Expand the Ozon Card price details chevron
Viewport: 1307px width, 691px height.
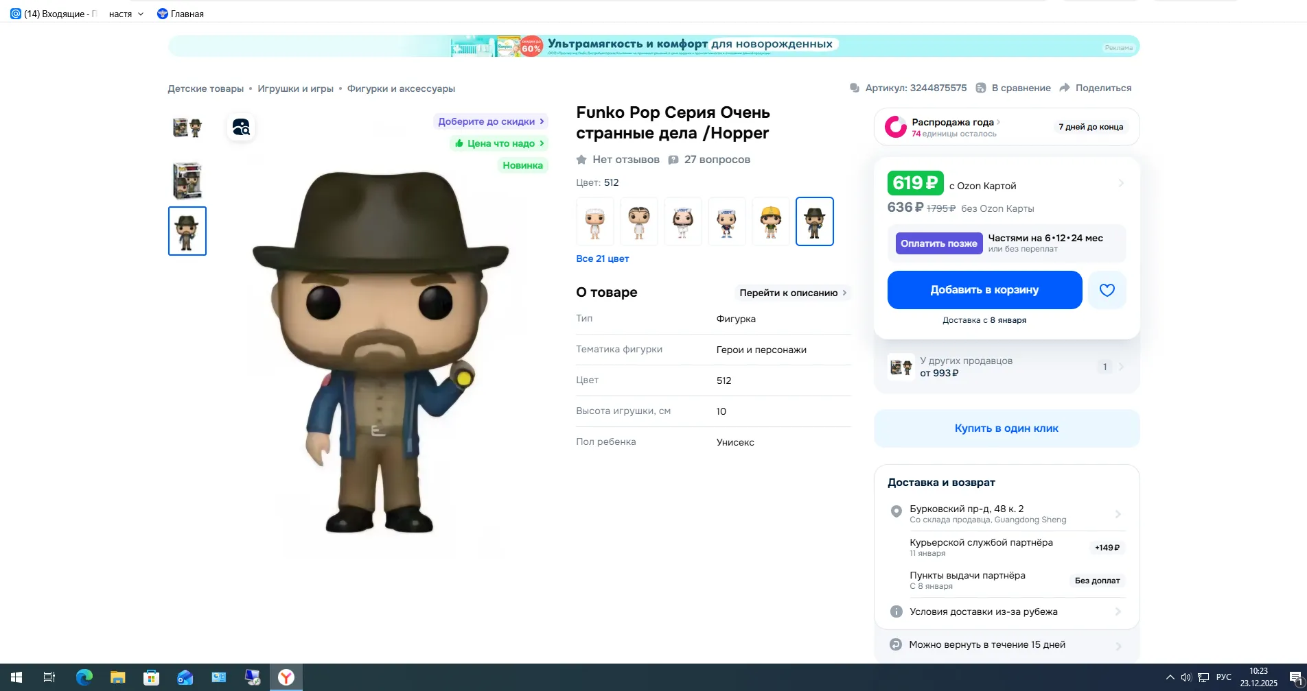coord(1120,183)
